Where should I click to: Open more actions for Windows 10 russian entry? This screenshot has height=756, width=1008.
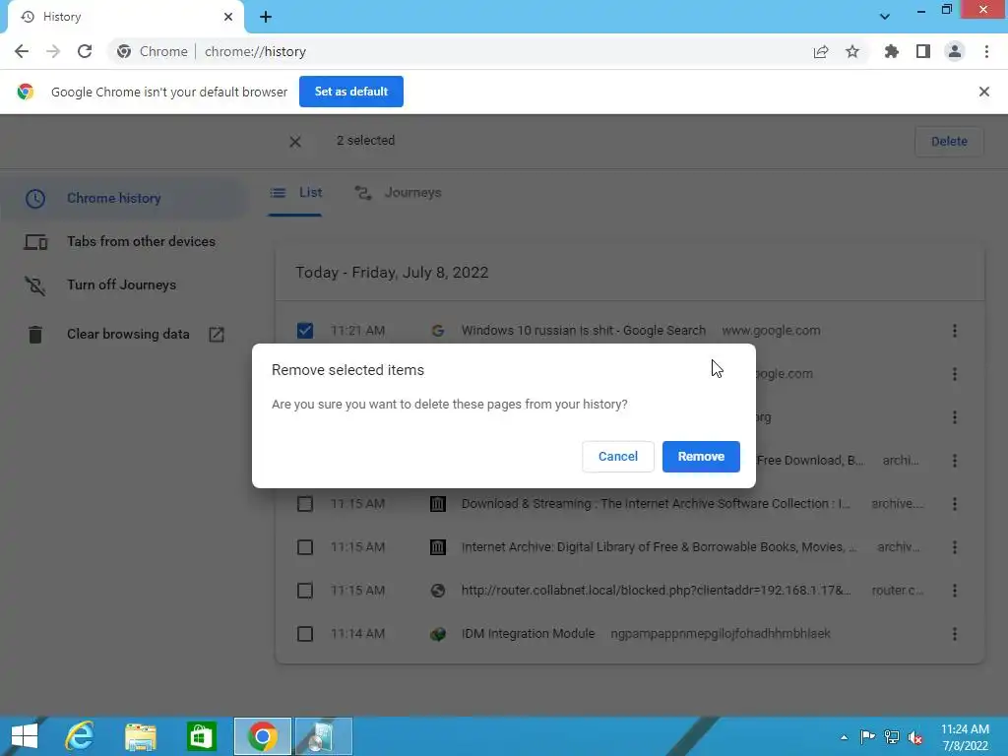coord(954,331)
